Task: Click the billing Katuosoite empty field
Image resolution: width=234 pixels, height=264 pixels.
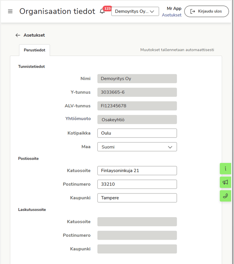Action: click(137, 222)
